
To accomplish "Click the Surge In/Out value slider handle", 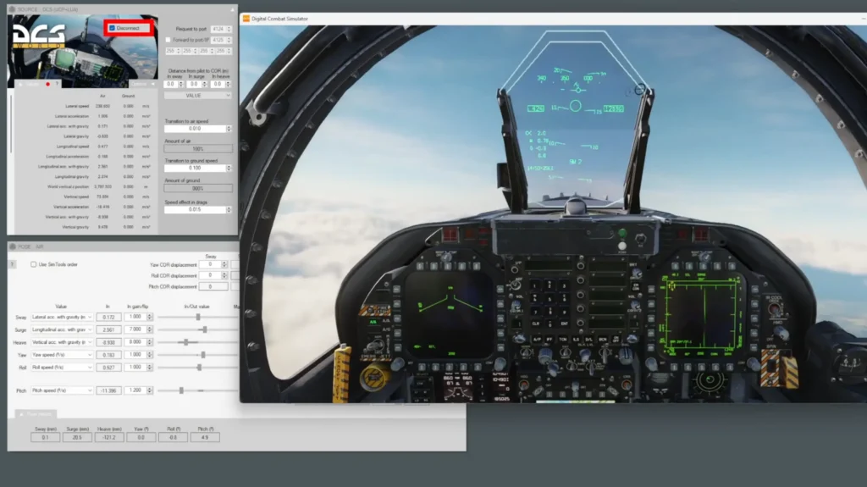I will click(x=205, y=329).
